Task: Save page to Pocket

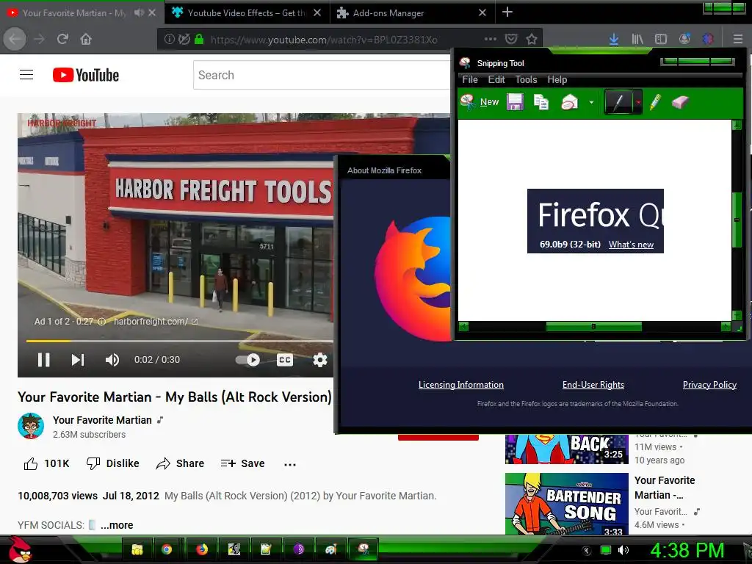Action: [x=511, y=39]
